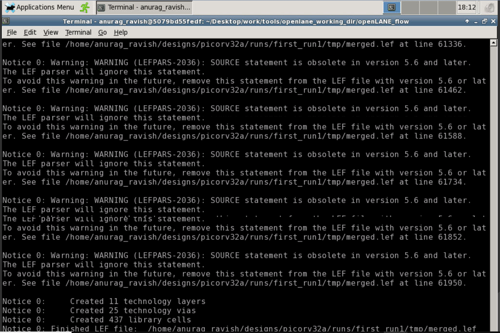Open the Terminal menu
500x333 pixels.
(78, 32)
